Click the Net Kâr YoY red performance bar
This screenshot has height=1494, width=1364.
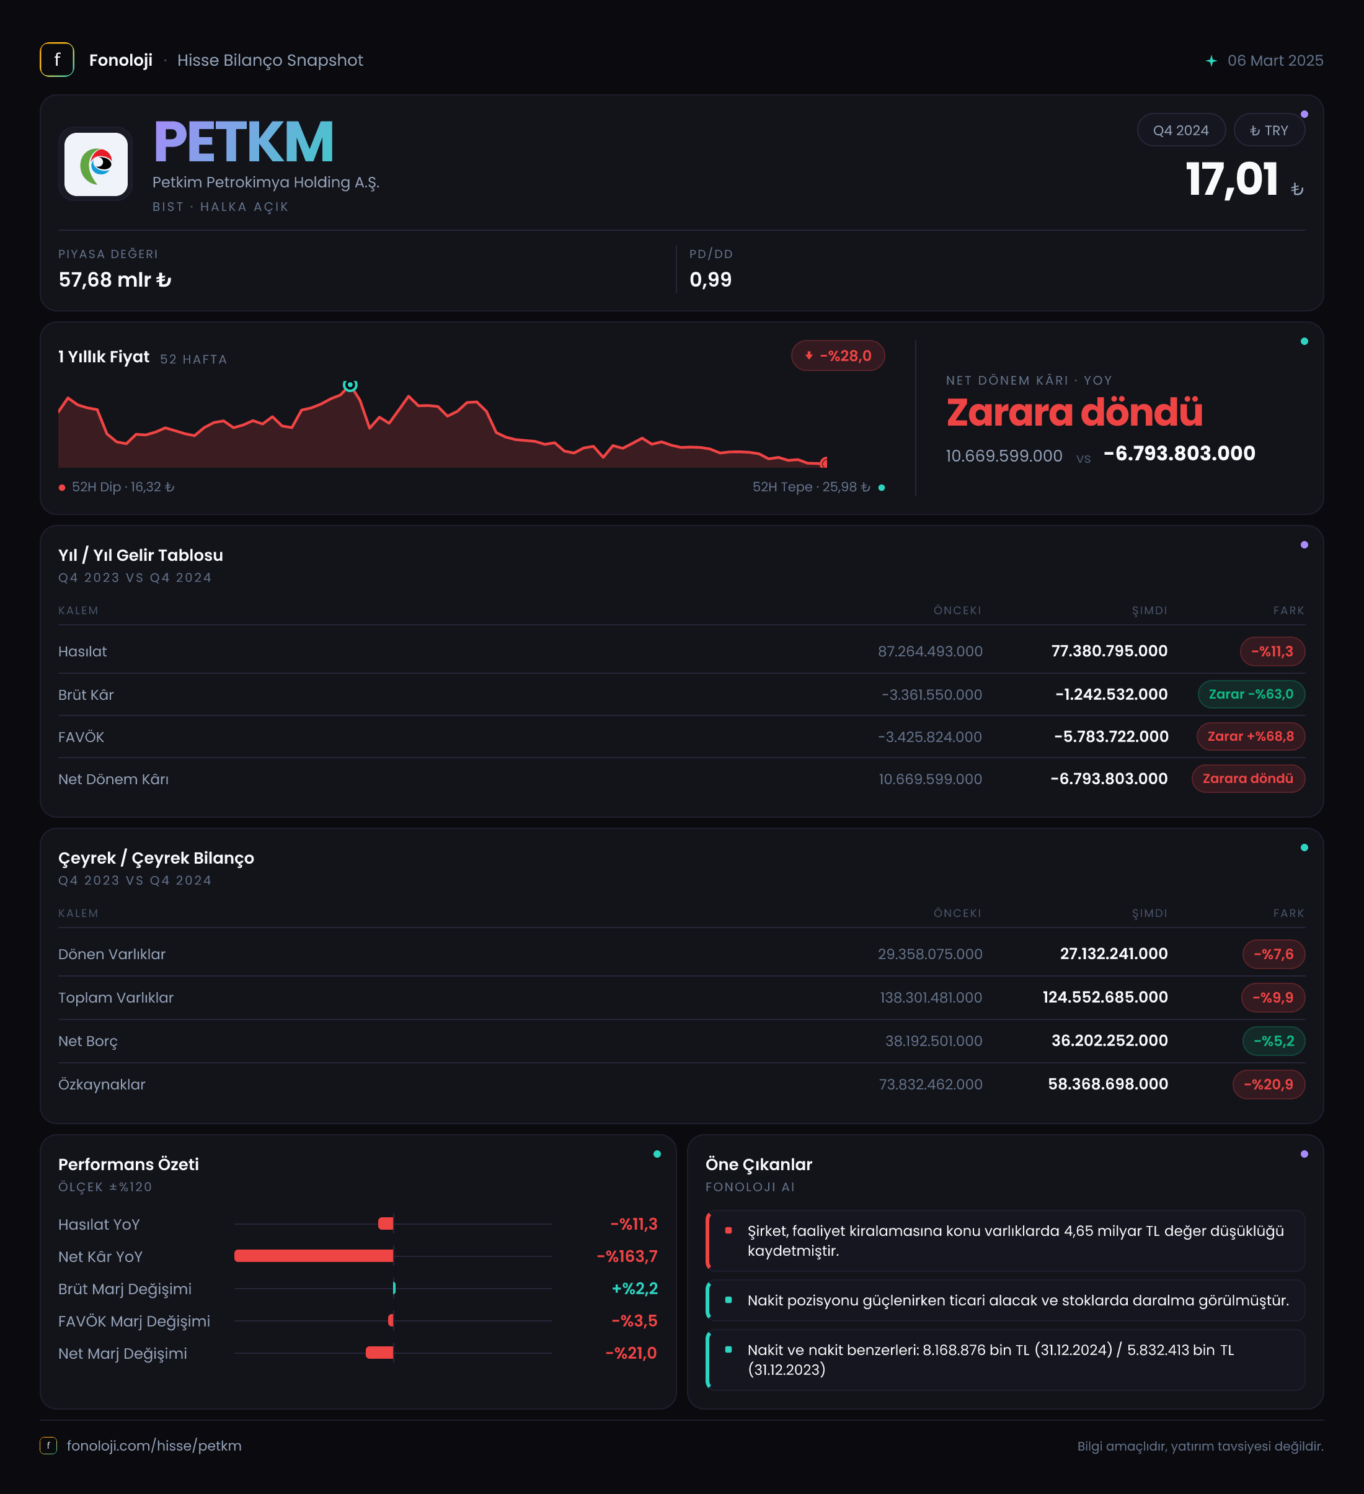pyautogui.click(x=314, y=1255)
